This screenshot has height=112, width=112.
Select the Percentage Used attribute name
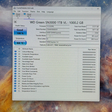pos(28,61)
